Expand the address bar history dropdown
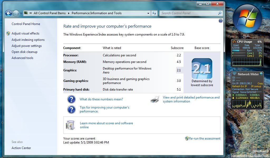270x158 pixels. [148, 13]
